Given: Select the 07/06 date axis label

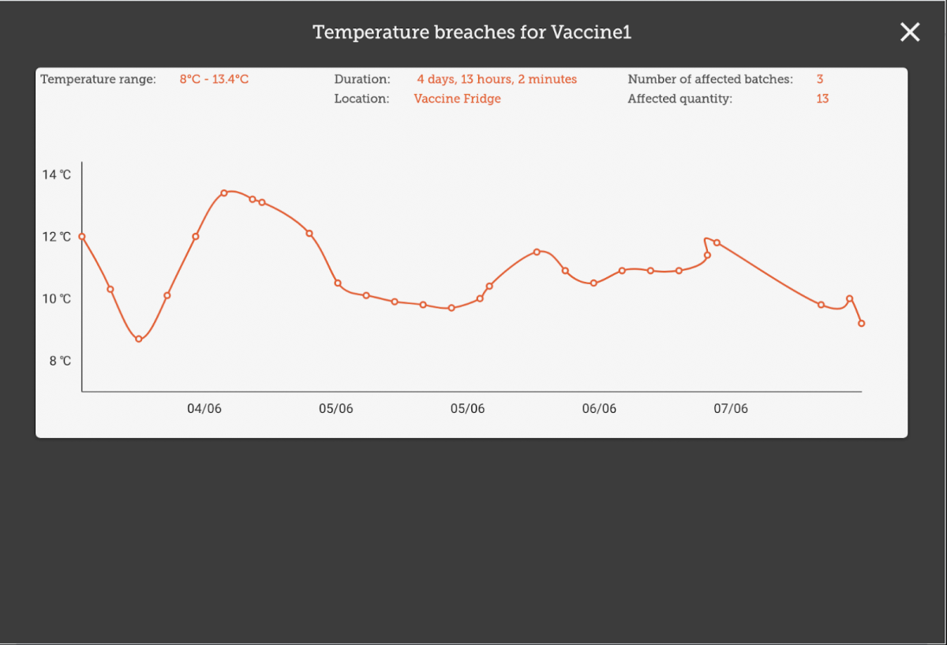Looking at the screenshot, I should pos(731,408).
